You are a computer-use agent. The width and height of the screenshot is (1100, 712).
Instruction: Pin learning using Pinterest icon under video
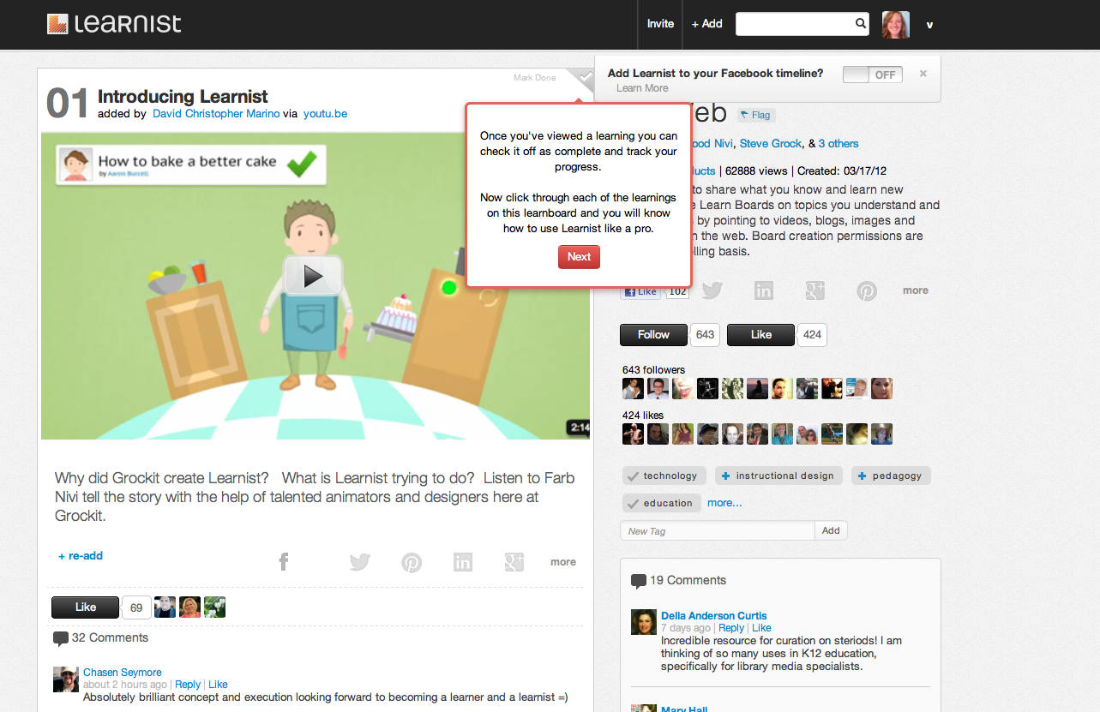(x=412, y=562)
